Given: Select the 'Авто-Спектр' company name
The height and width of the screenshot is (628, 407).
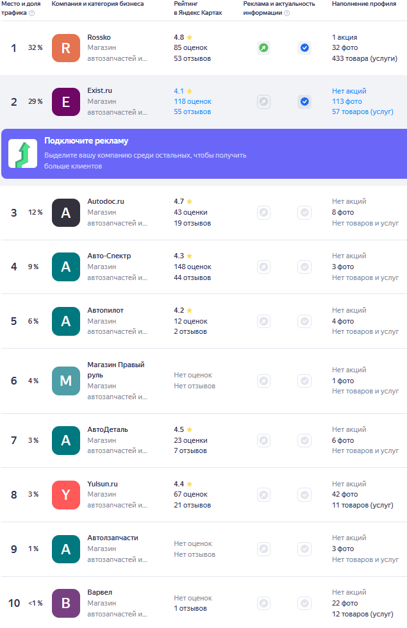Looking at the screenshot, I should click(x=109, y=256).
